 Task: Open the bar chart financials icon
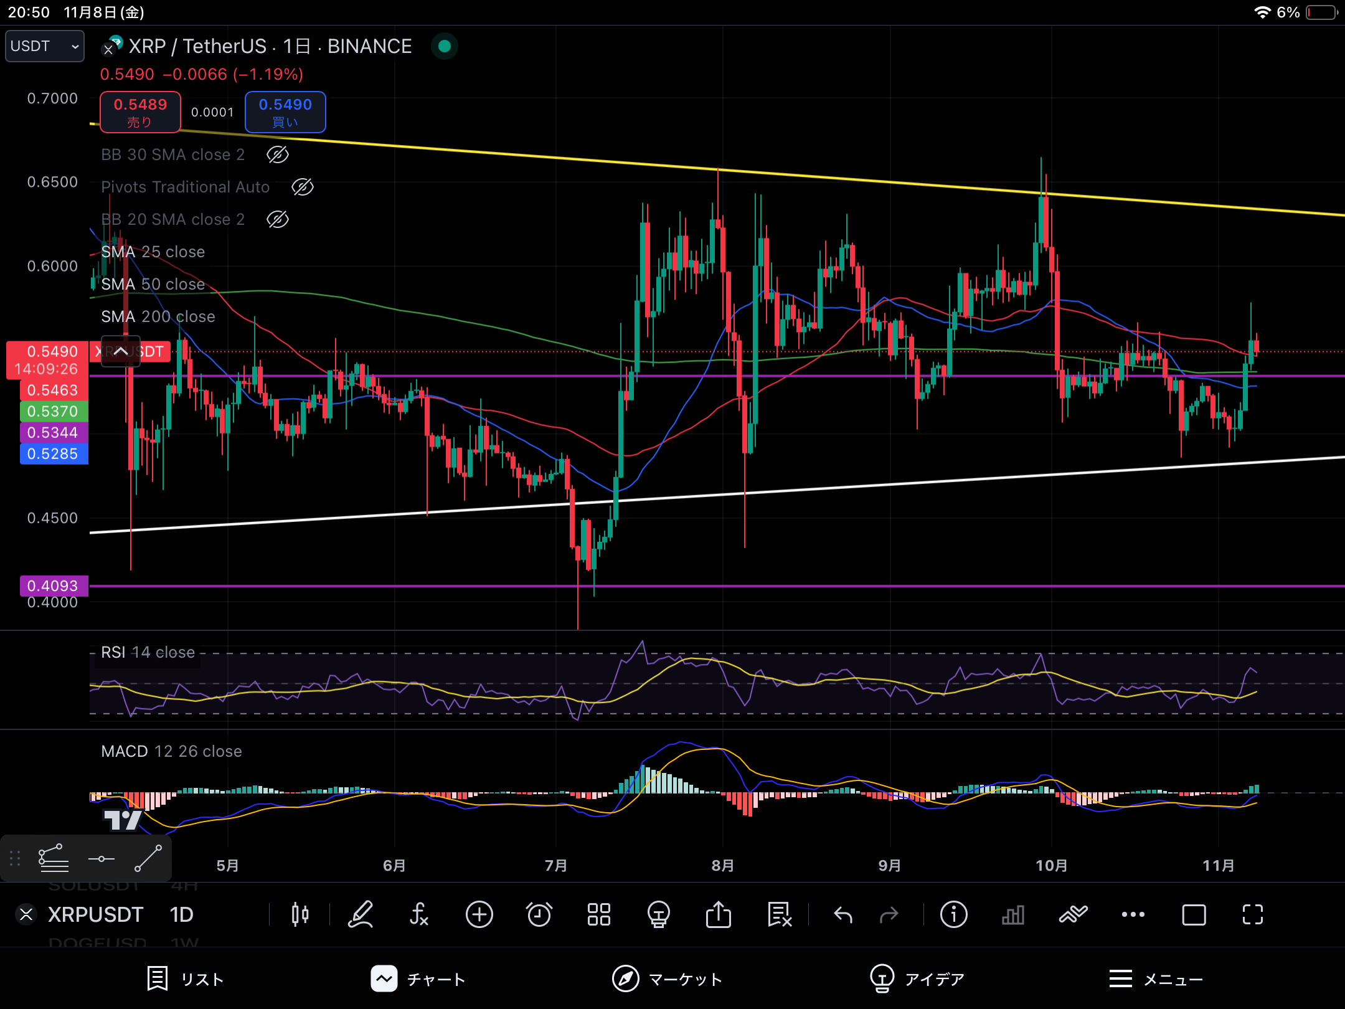tap(1013, 914)
